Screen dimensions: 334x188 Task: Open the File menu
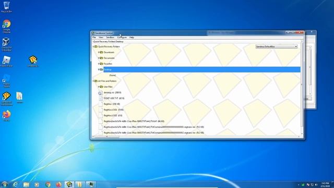(94, 37)
